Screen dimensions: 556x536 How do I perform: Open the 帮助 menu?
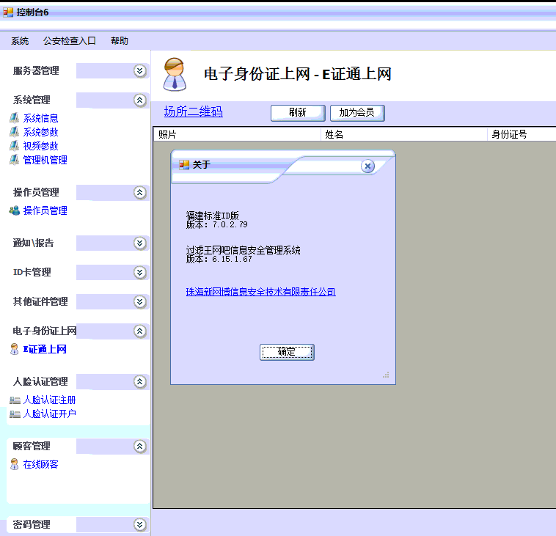(119, 41)
